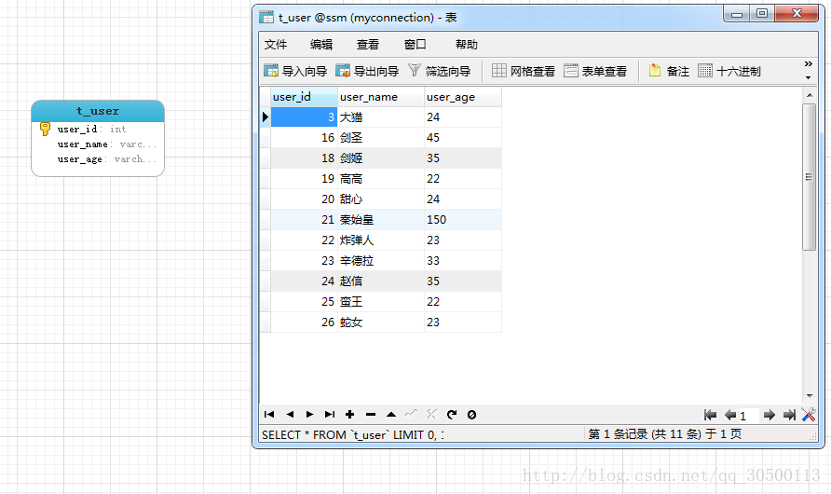This screenshot has height=494, width=831.
Task: Select the cell with name 高高
Action: coord(381,179)
